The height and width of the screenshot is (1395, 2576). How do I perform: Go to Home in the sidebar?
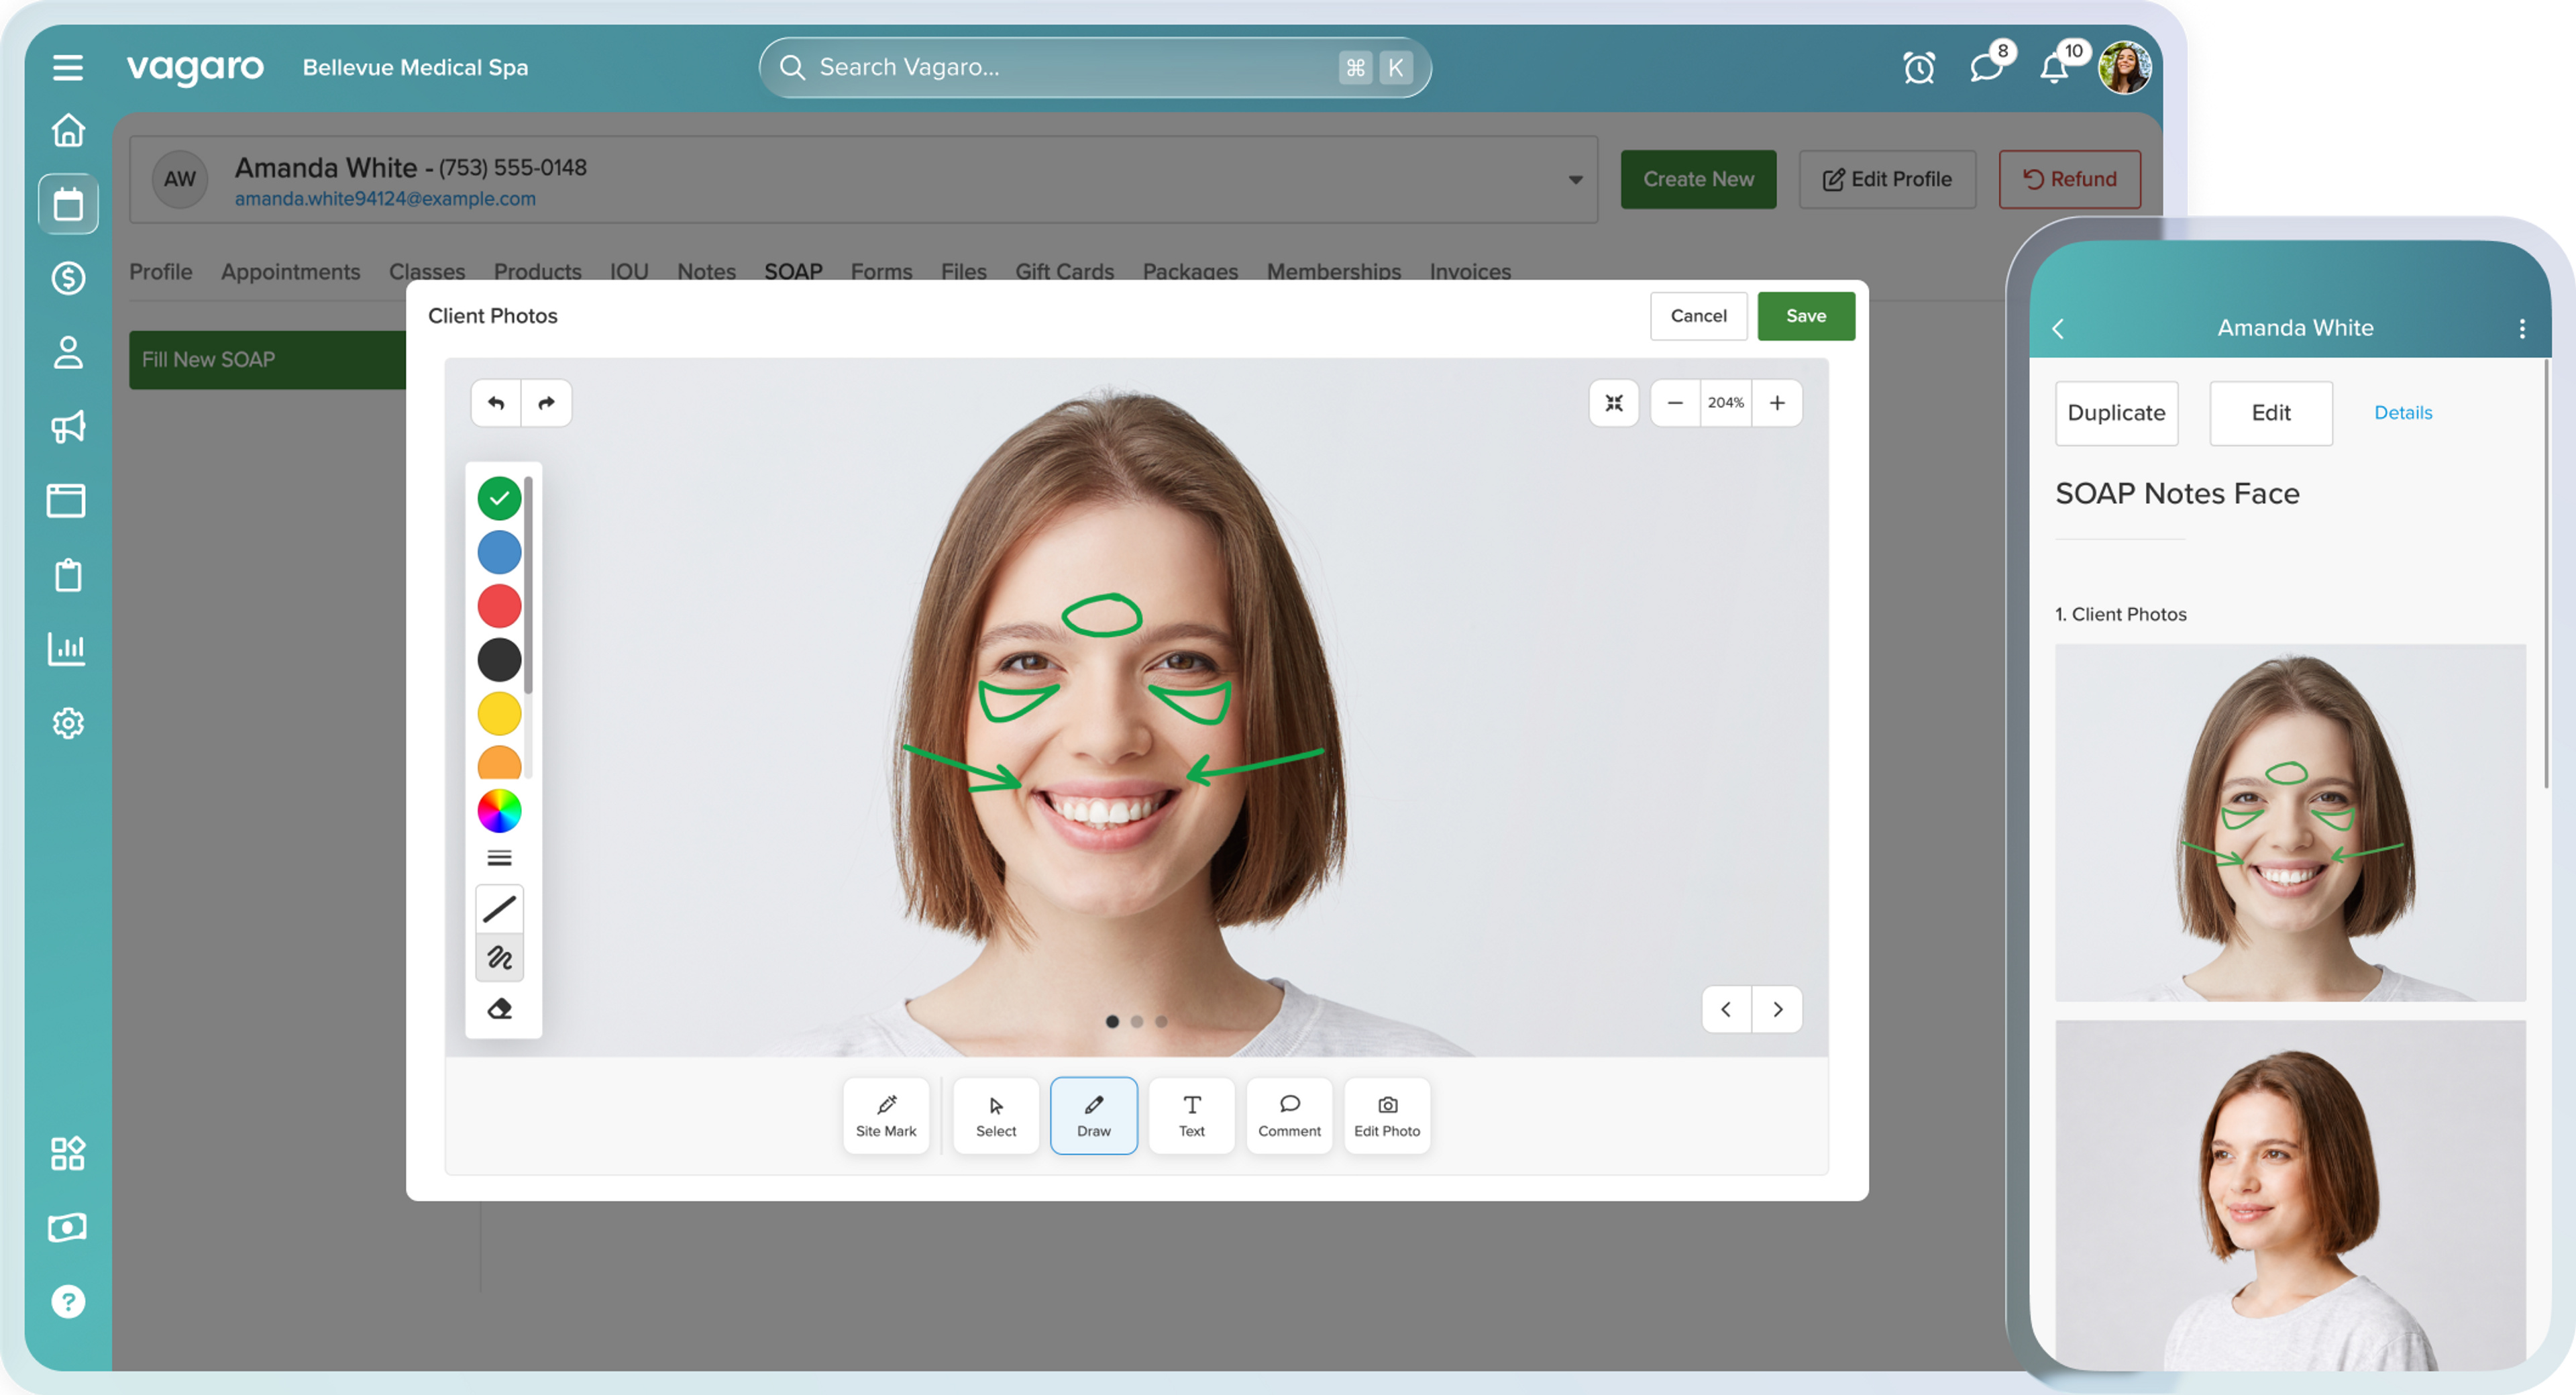pyautogui.click(x=68, y=130)
